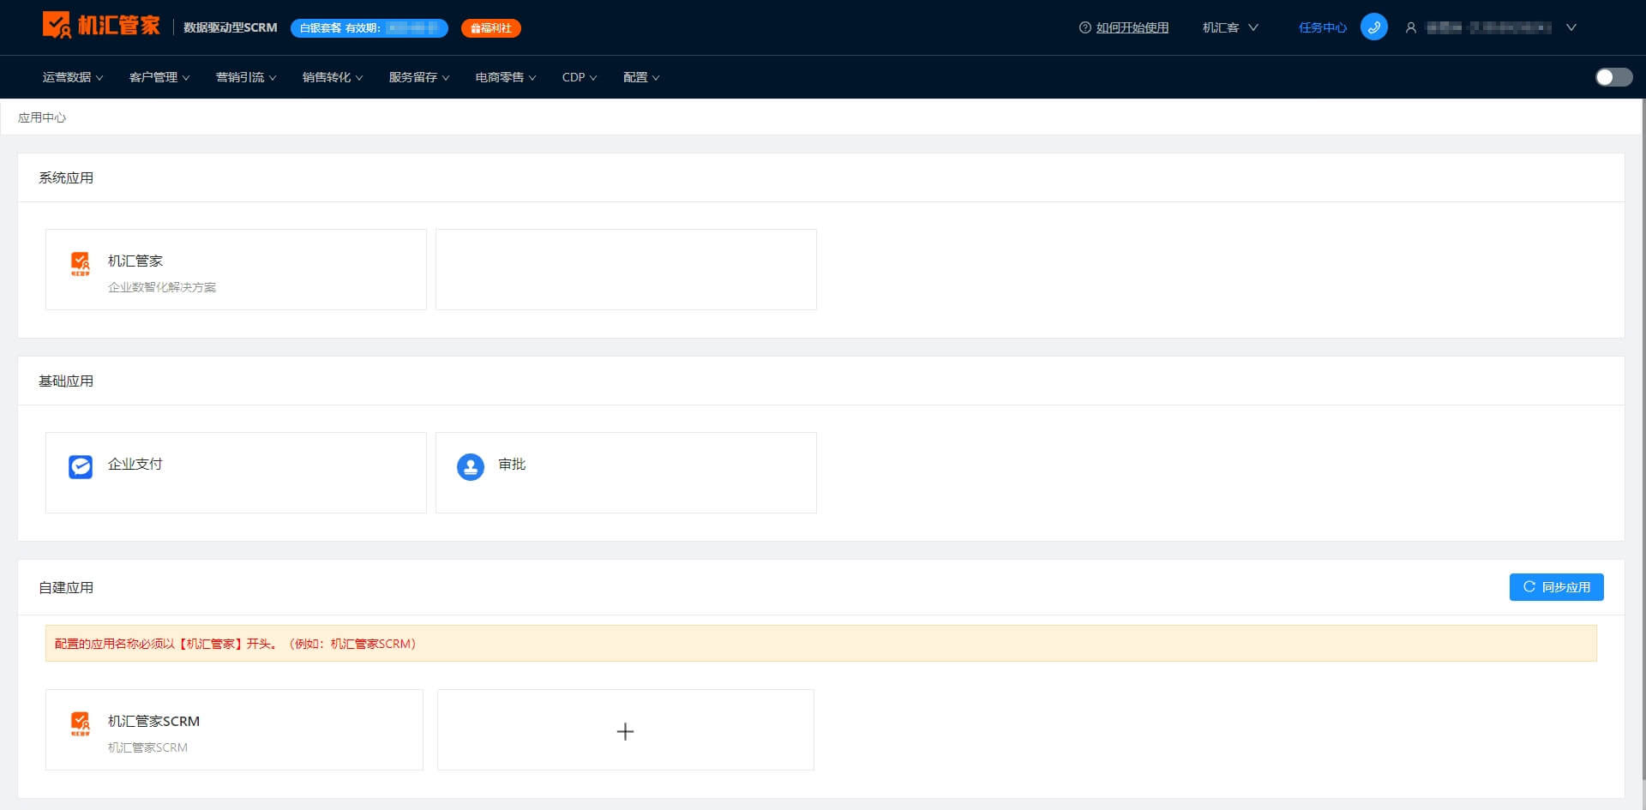Click the 数据驱动型SCRM tagline
The image size is (1646, 810).
pos(231,27)
